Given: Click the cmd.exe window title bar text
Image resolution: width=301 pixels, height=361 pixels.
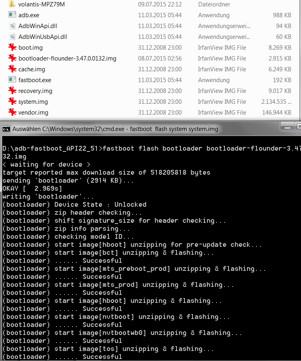Looking at the screenshot, I should (115, 129).
